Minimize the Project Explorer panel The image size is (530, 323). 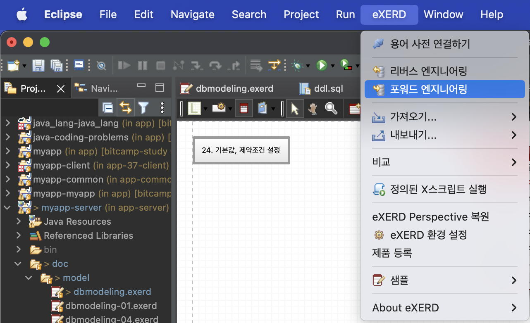[141, 85]
